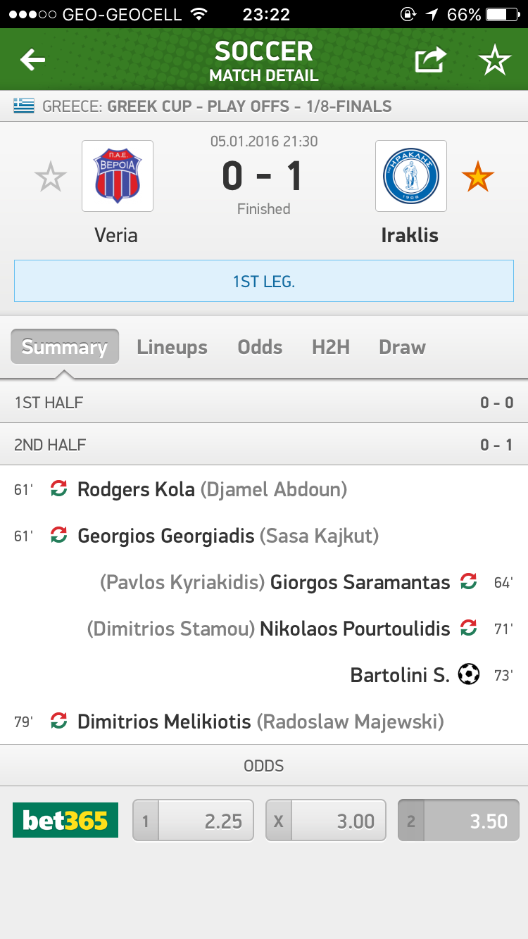Open the H2H tab
This screenshot has width=528, height=939.
click(x=331, y=347)
